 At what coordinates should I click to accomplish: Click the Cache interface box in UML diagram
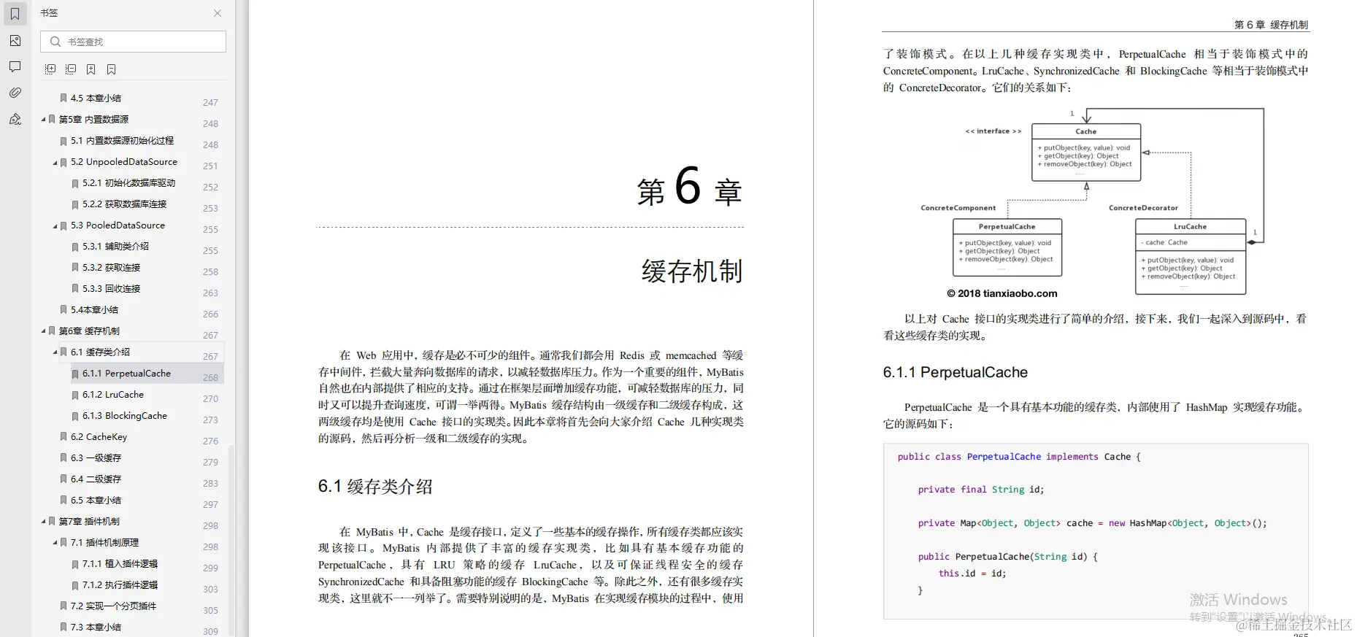click(1086, 153)
